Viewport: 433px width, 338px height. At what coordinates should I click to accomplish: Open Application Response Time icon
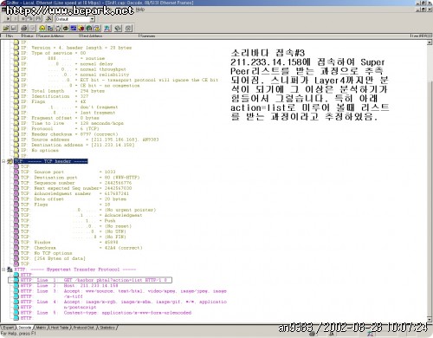[66, 28]
